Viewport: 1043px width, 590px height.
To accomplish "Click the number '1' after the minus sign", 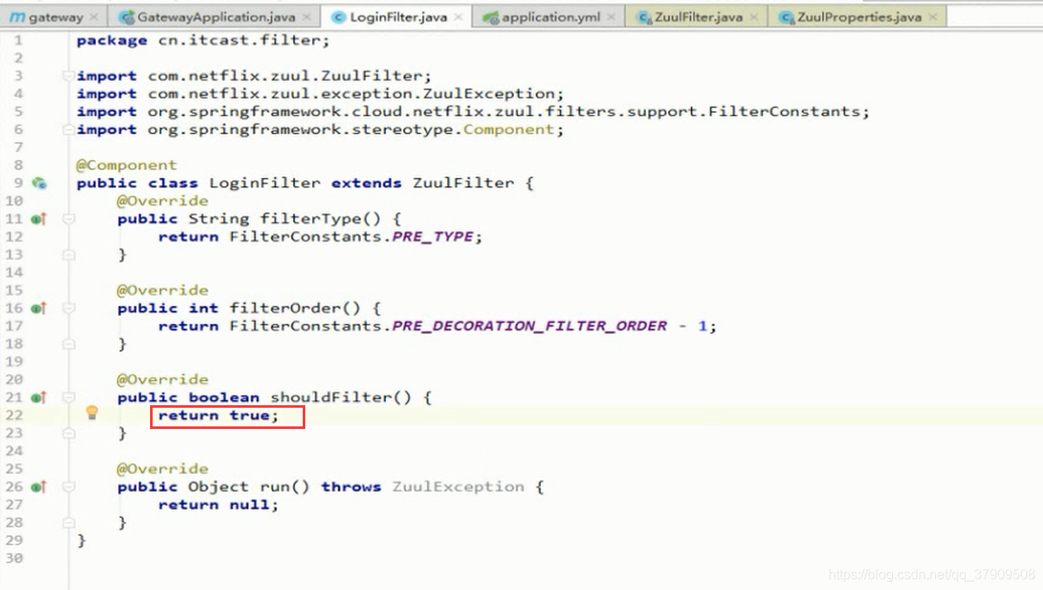I will point(702,326).
